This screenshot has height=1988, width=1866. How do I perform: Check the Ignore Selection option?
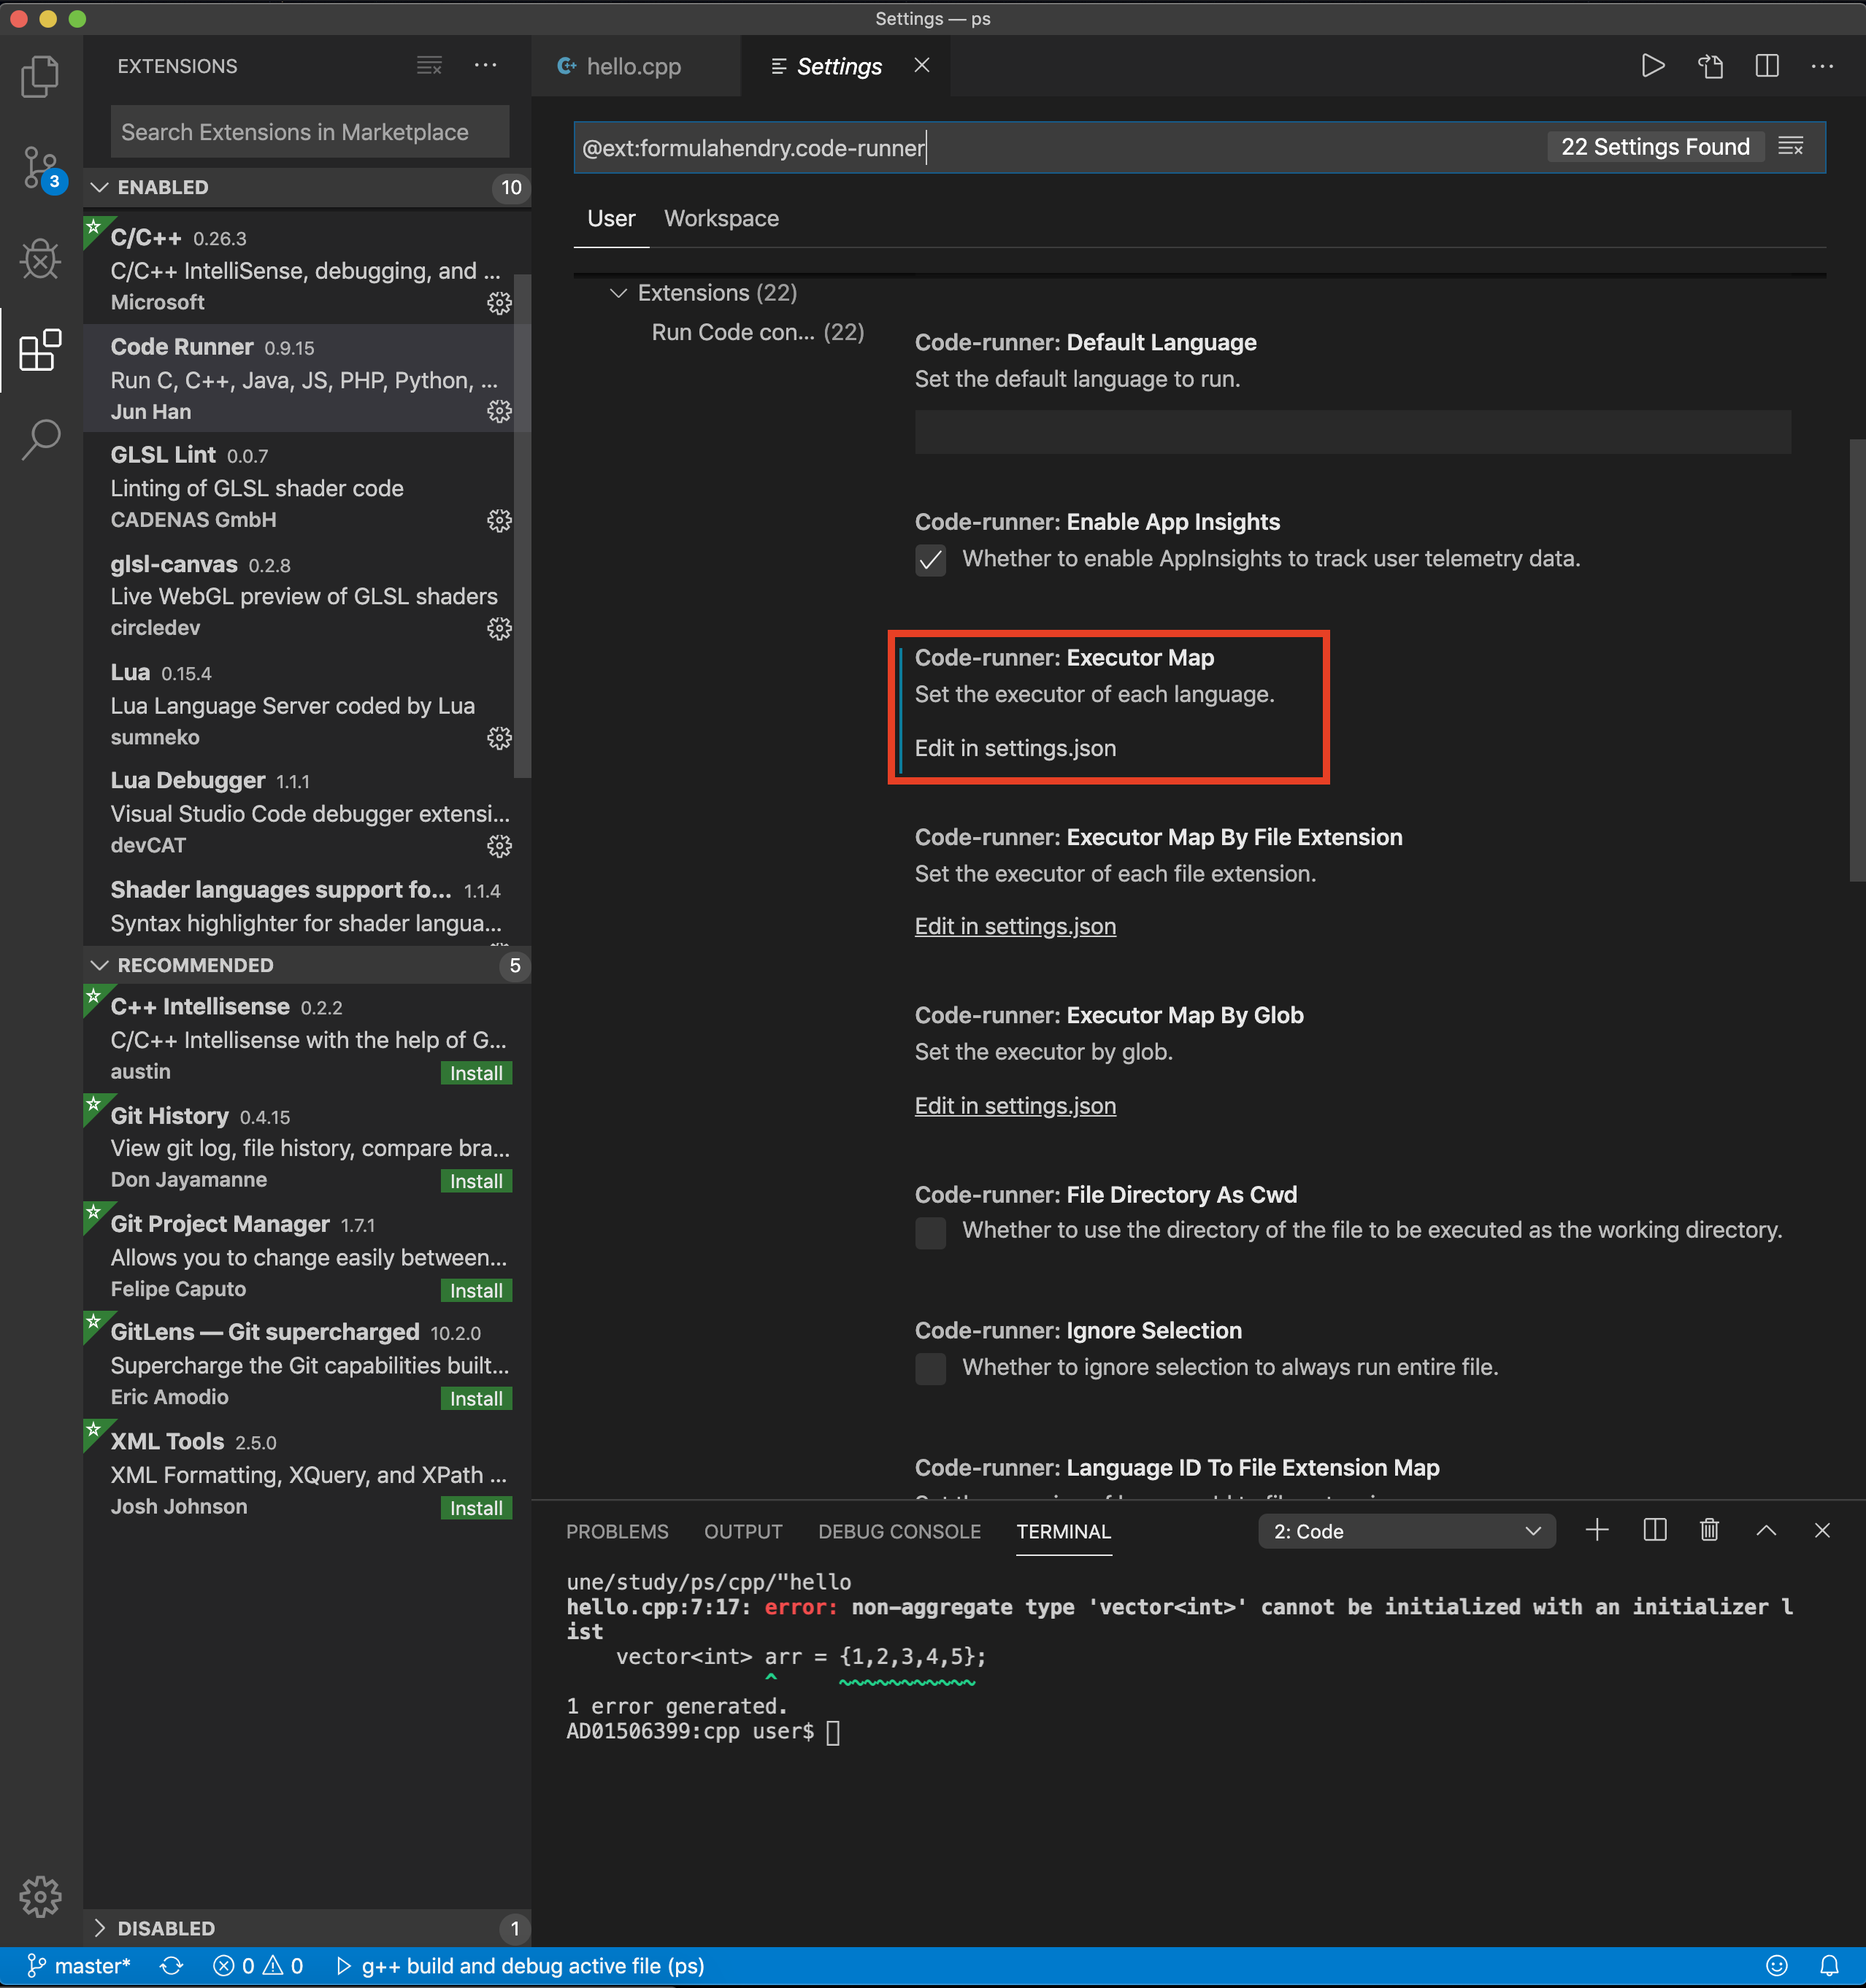point(929,1368)
